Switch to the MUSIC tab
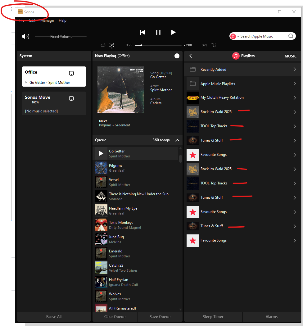This screenshot has height=326, width=303. click(291, 56)
